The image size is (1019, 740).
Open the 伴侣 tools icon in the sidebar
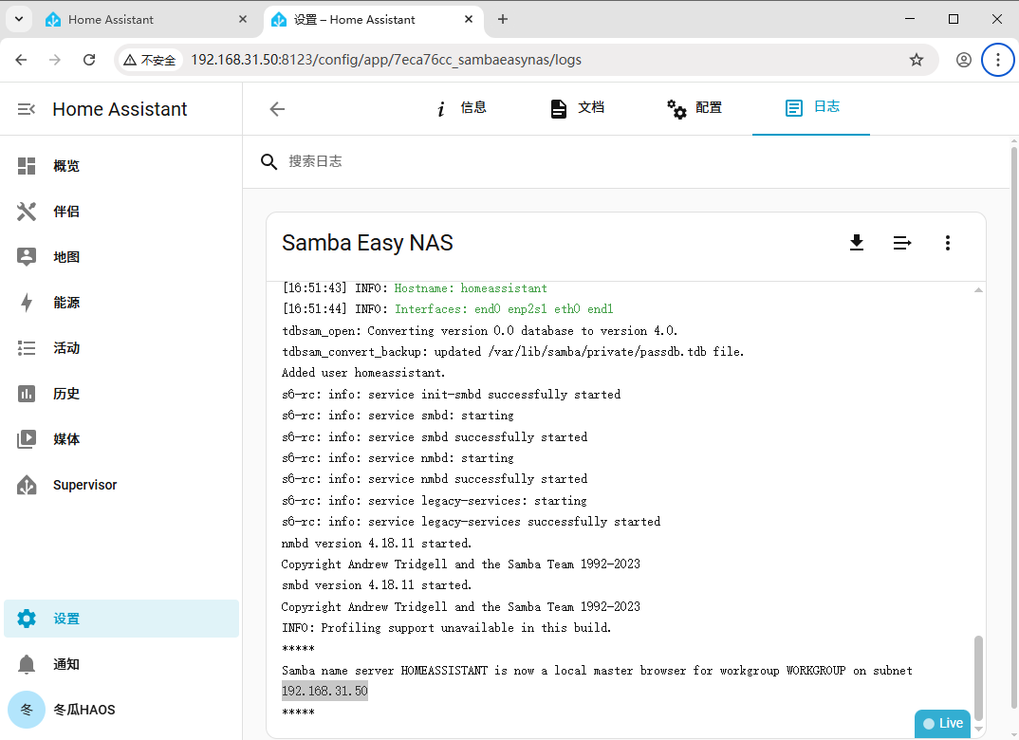pos(26,212)
